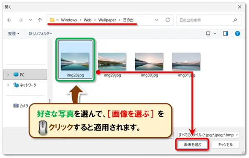The image size is (249, 158).
Task: Select Wallpaper in the address path
Action: [x=107, y=20]
